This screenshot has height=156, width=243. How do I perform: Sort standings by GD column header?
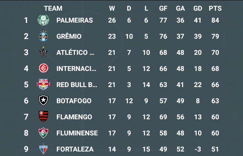(198, 8)
